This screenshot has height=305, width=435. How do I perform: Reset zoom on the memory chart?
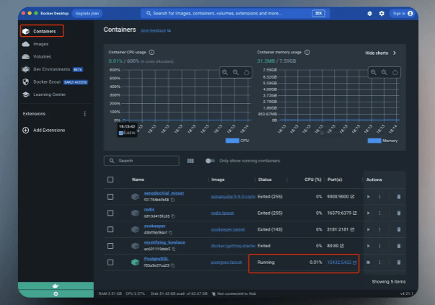tap(395, 73)
